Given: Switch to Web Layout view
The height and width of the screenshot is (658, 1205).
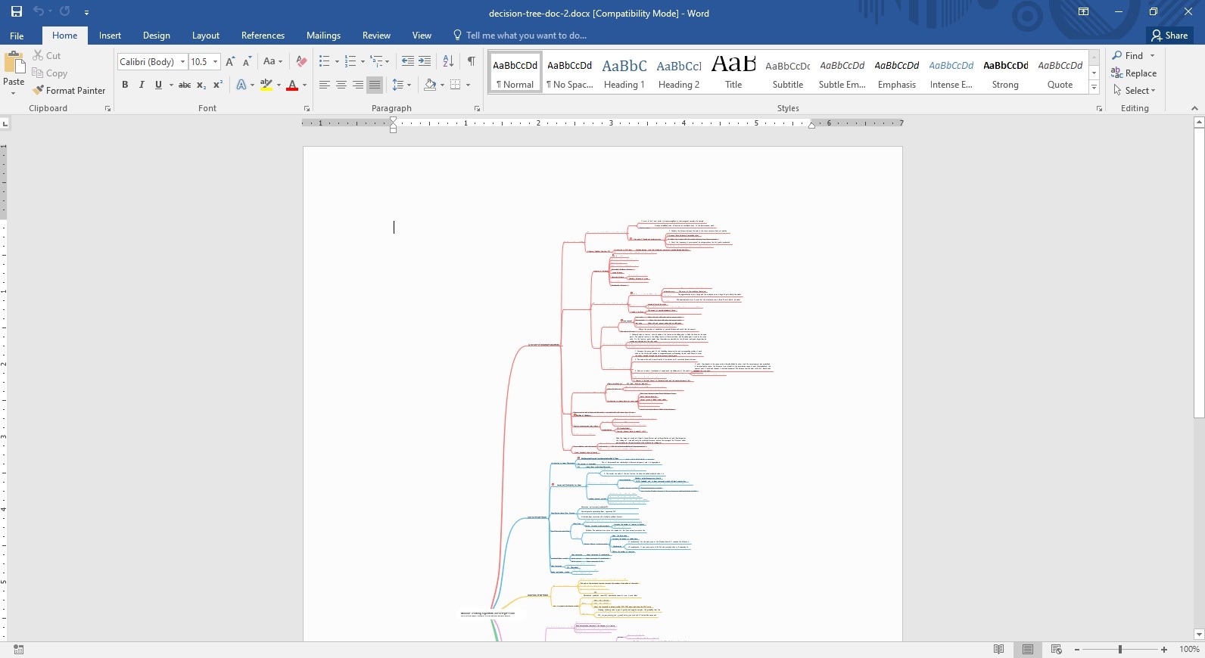Looking at the screenshot, I should point(1056,649).
